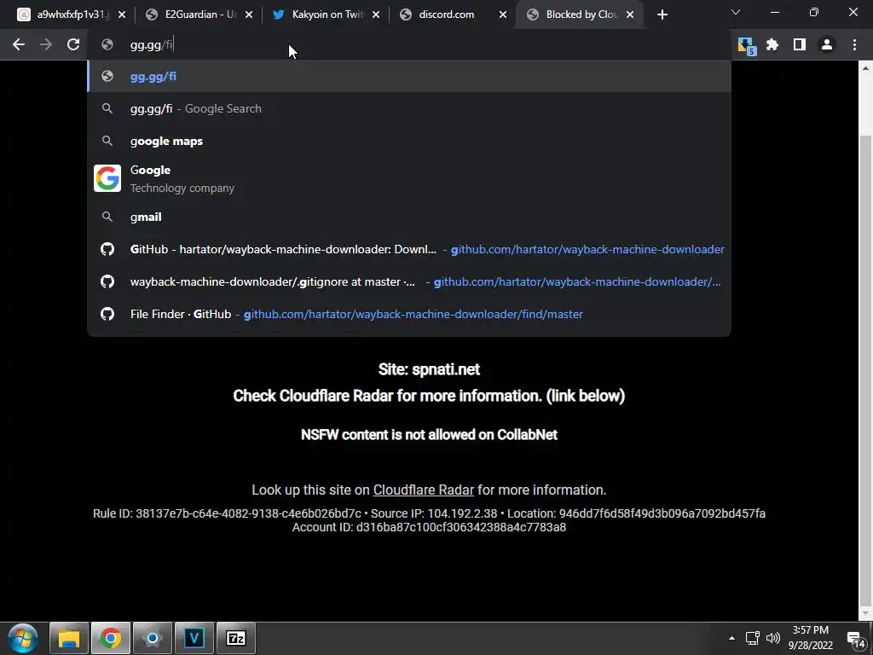Open the blue V application in taskbar
873x655 pixels.
194,638
